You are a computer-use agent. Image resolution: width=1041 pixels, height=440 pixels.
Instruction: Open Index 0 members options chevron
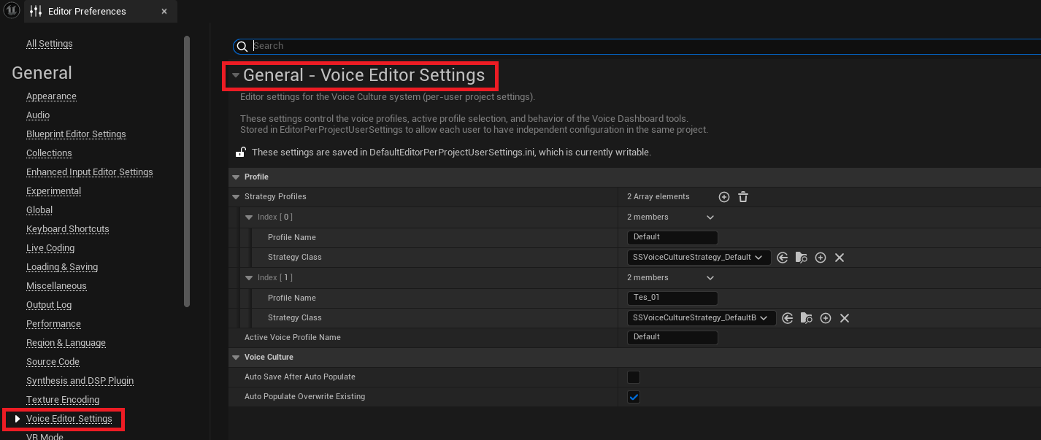click(x=710, y=217)
